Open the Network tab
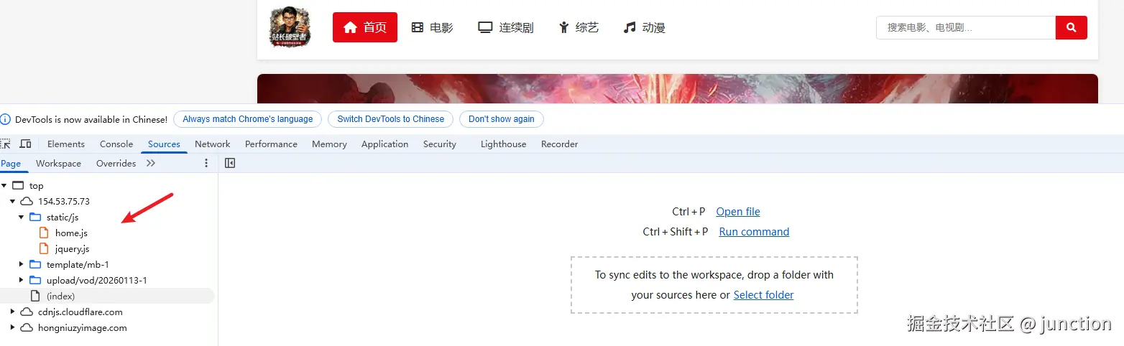The height and width of the screenshot is (346, 1124). coord(213,144)
